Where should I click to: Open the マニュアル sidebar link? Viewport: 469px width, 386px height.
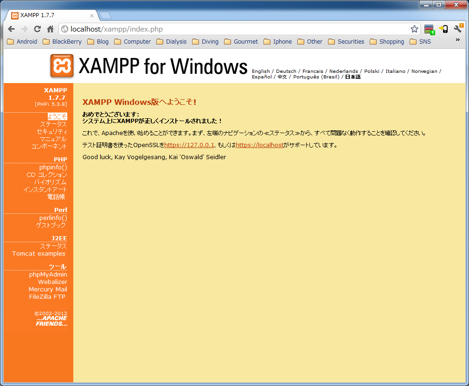click(53, 139)
